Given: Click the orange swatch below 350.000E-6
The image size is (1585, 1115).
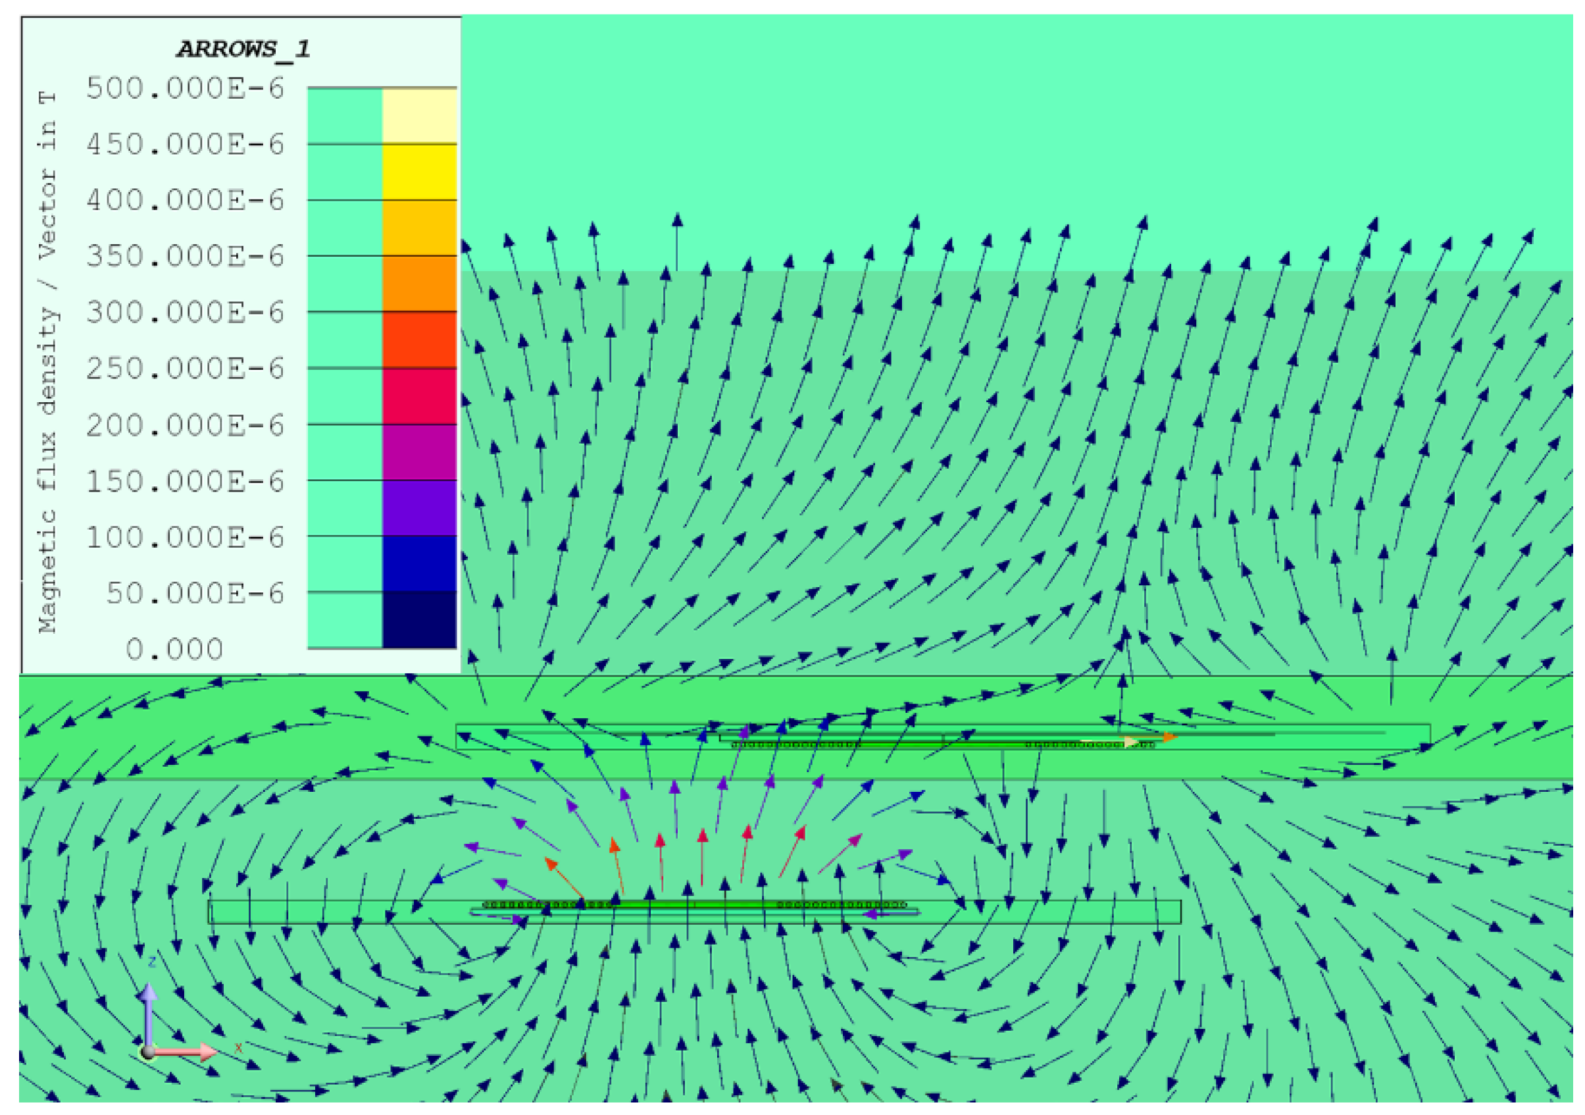Looking at the screenshot, I should (419, 284).
